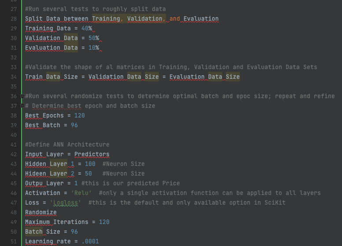
Task: Click the 40% Training Data value
Action: (87, 29)
